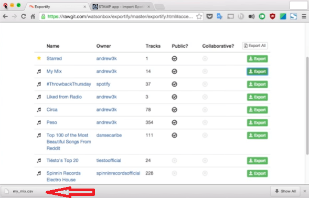Viewport: 309px width, 198px height.
Task: Show All downloads
Action: 285,191
